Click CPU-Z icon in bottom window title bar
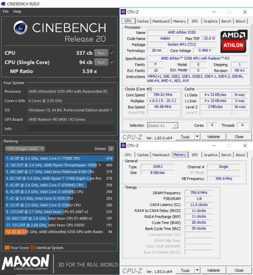The width and height of the screenshot is (253, 275). coord(123,146)
